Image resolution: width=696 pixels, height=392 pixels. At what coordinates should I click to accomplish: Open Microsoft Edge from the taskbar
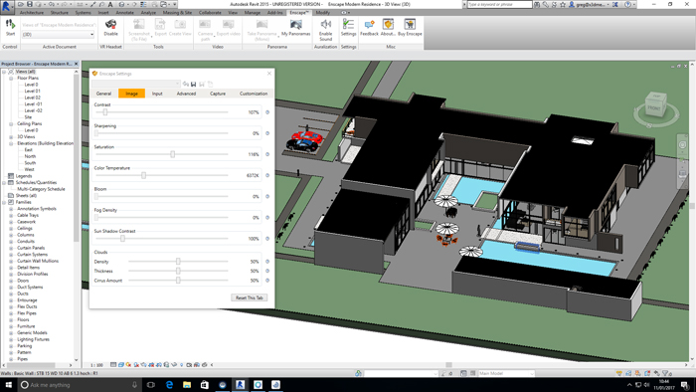pos(169,384)
